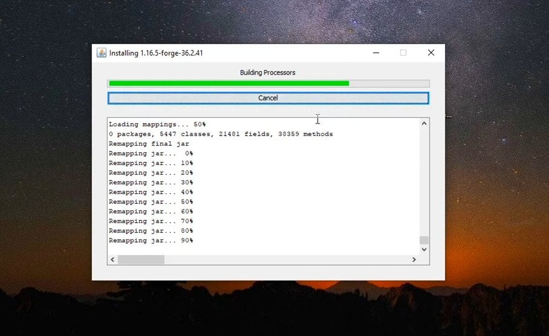549x336 pixels.
Task: Close the Installing 1.16.5-forge window
Action: click(x=431, y=53)
